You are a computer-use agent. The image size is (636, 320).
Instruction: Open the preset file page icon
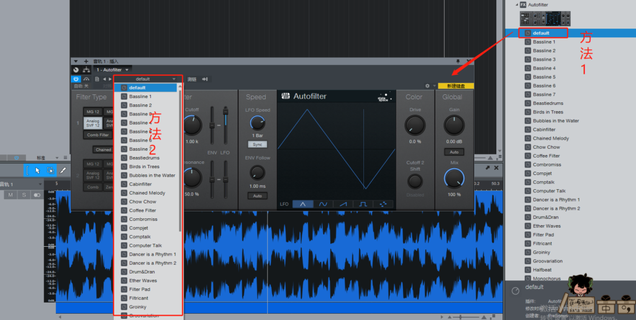click(97, 79)
